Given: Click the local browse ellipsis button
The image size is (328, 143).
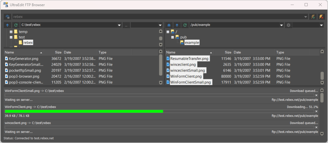Looking at the screenshot, I should (126, 25).
